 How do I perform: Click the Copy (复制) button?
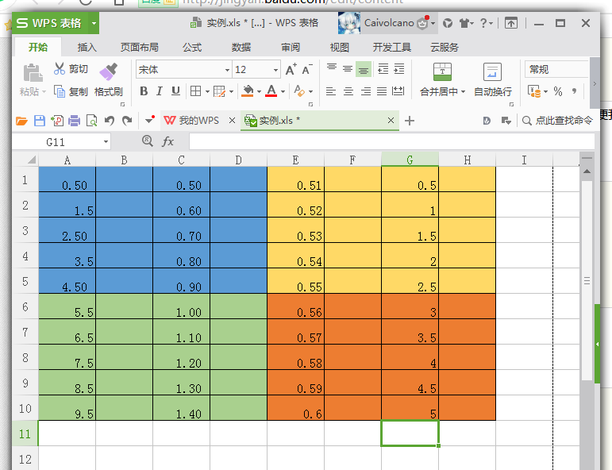[71, 91]
